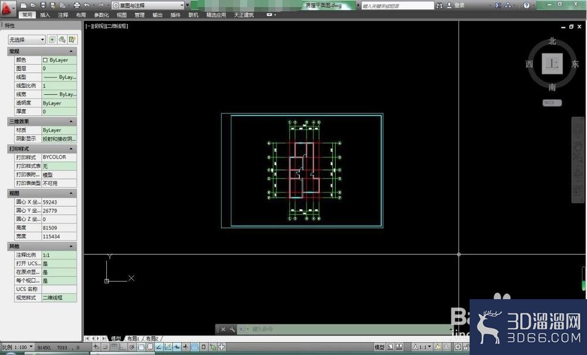
Task: Toggle Object Snap in status bar
Action: 141,347
